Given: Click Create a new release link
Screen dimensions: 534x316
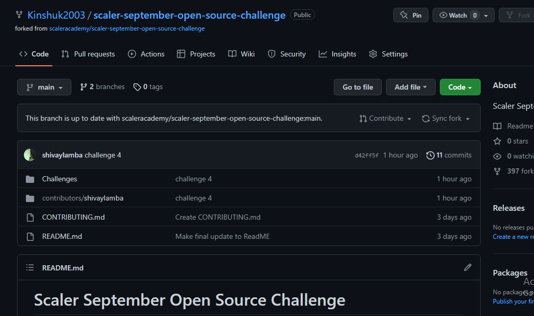Looking at the screenshot, I should [513, 237].
